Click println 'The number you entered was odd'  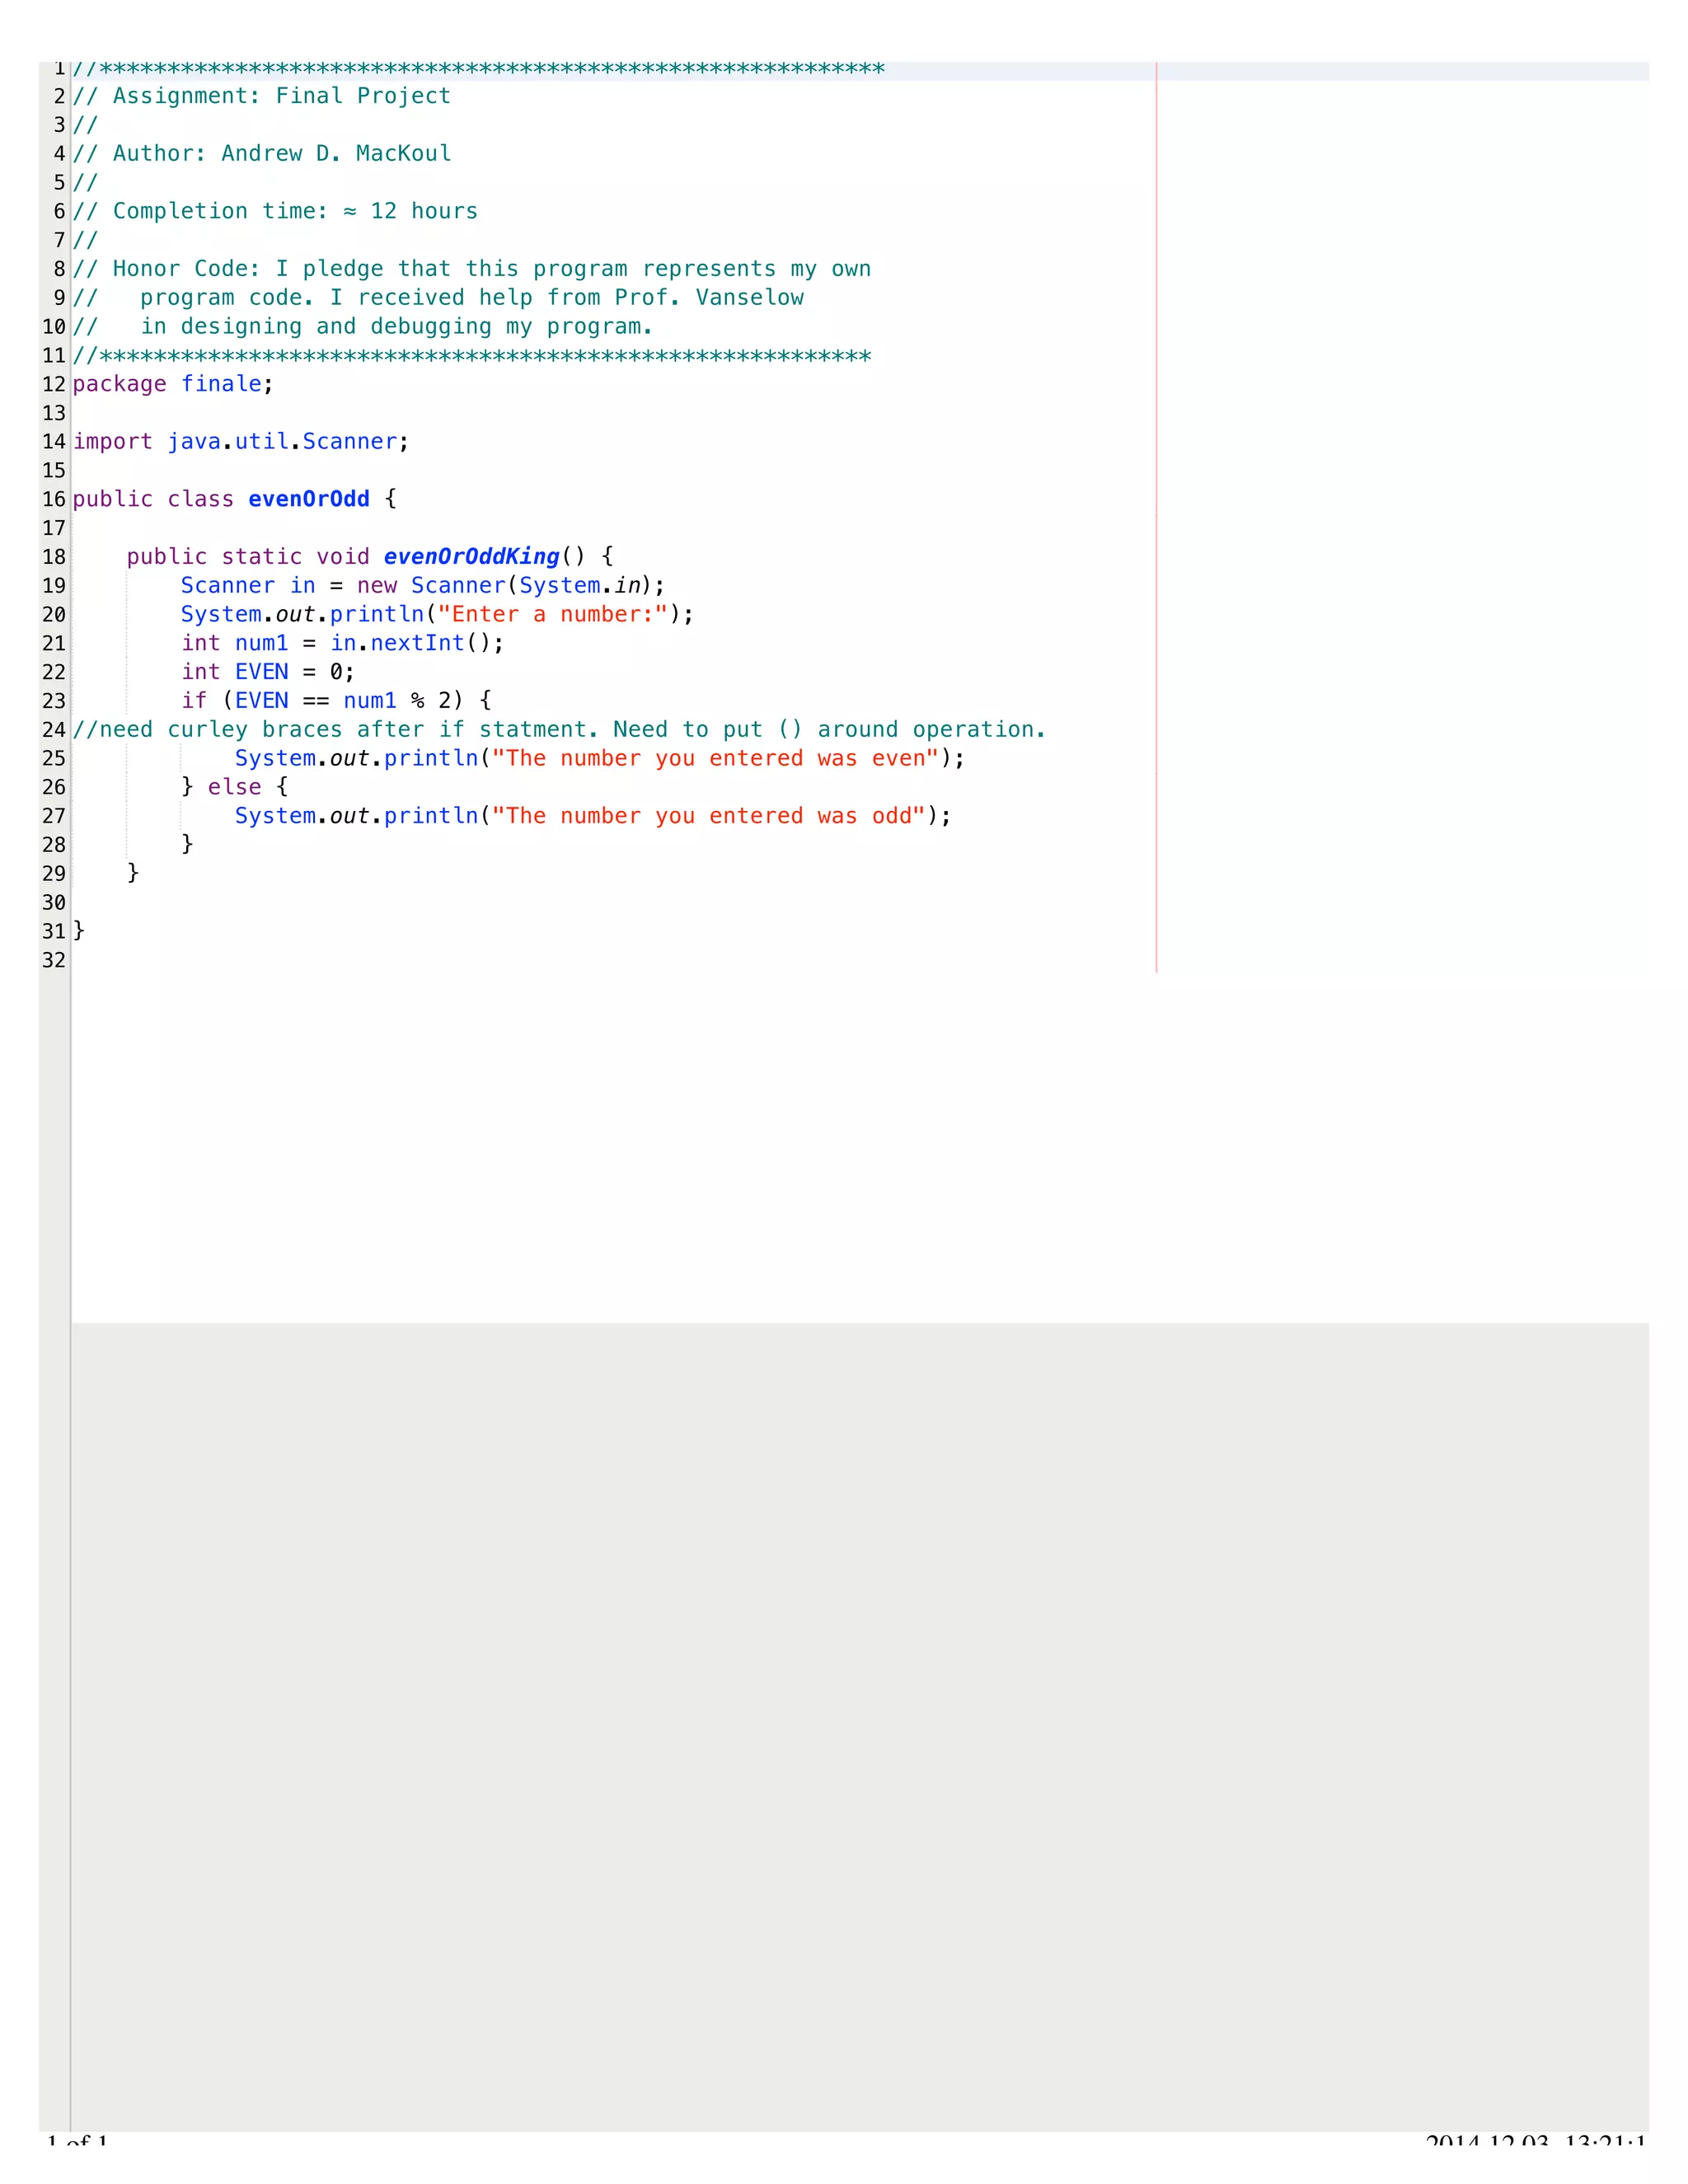tap(593, 816)
